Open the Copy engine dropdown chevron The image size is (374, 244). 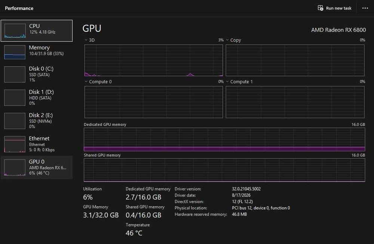coord(227,40)
